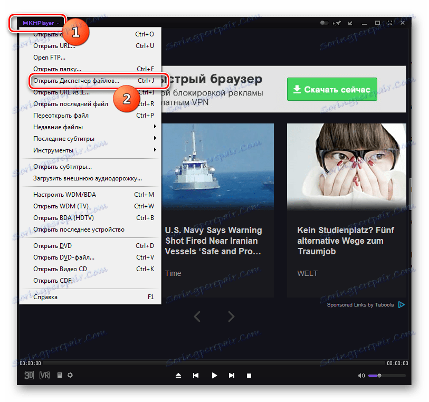The width and height of the screenshot is (429, 402).
Task: Click the elapsed time 00:00:00 display
Action: tap(31, 363)
